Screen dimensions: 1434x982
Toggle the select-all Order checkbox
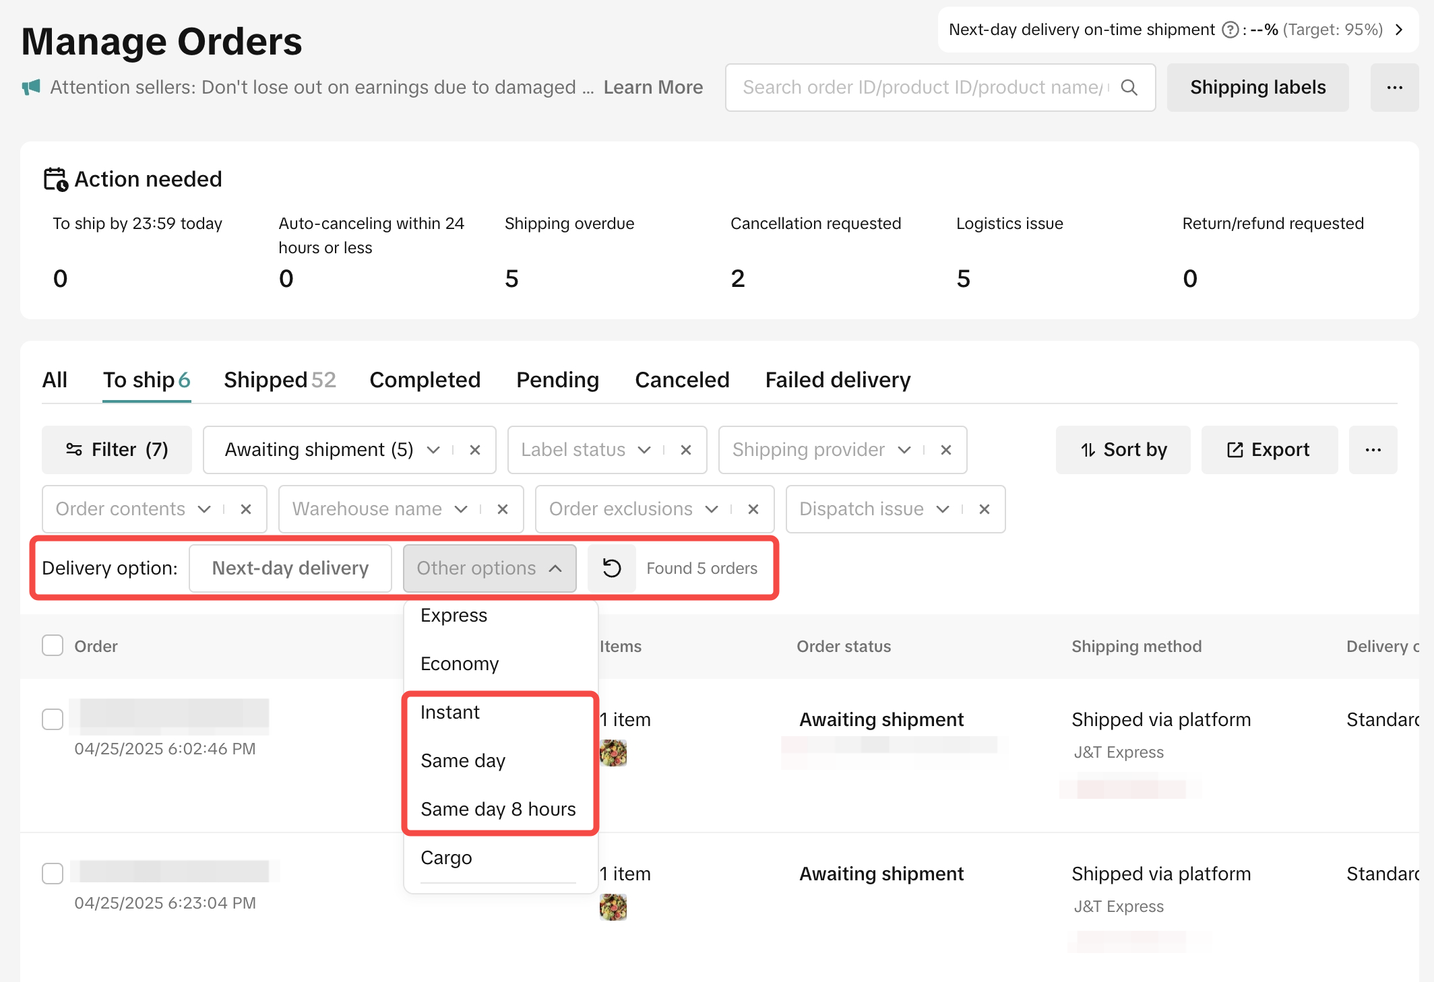53,645
